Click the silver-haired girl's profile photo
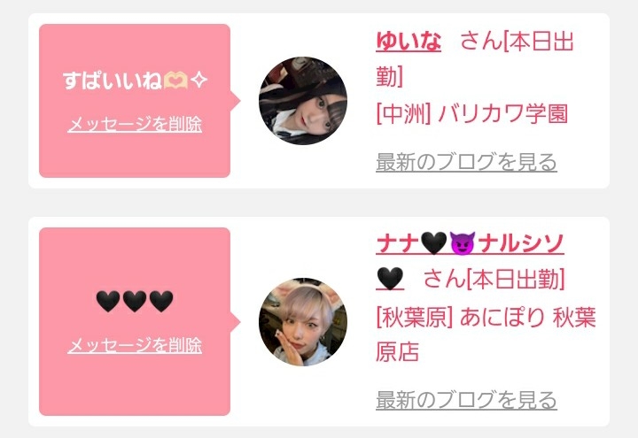Image resolution: width=638 pixels, height=438 pixels. (x=303, y=322)
